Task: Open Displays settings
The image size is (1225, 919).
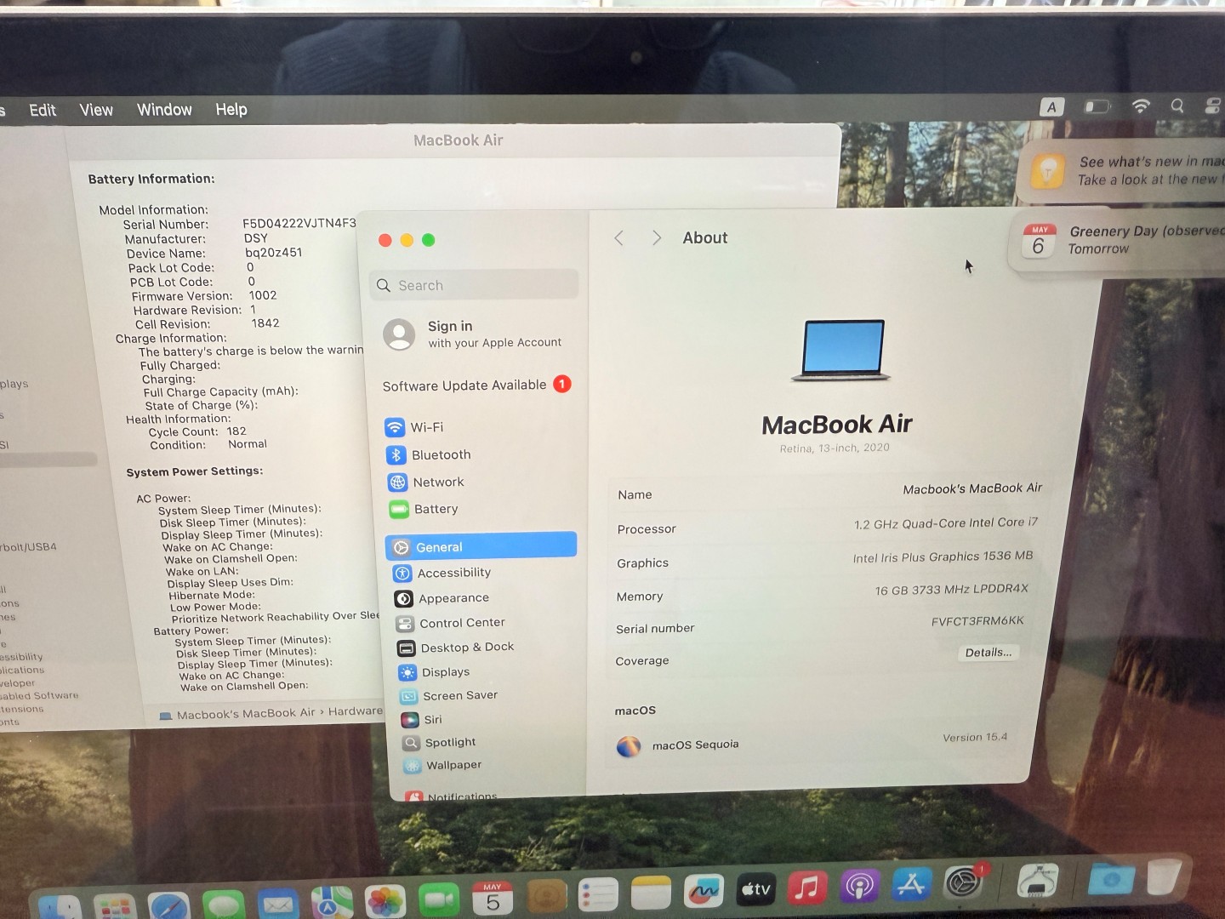Action: pos(434,672)
